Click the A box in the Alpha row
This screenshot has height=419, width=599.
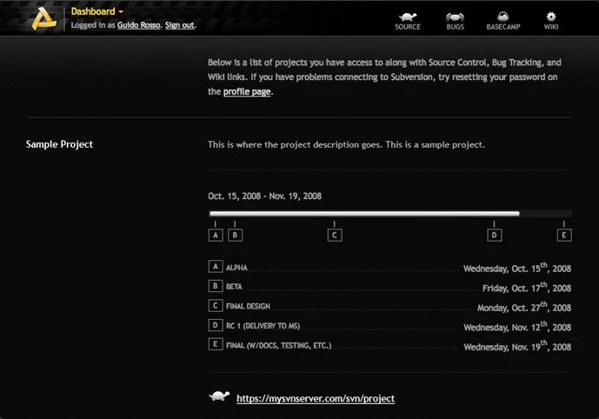click(x=216, y=266)
